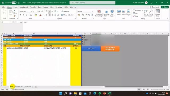Click the Comments button
The image size is (170, 96).
click(x=155, y=7)
